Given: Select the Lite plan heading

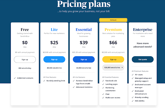Looking at the screenshot, I should tap(54, 30).
